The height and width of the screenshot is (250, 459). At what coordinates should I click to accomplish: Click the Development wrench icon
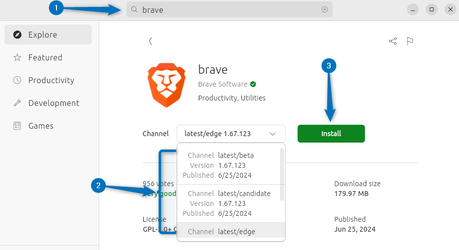[17, 103]
